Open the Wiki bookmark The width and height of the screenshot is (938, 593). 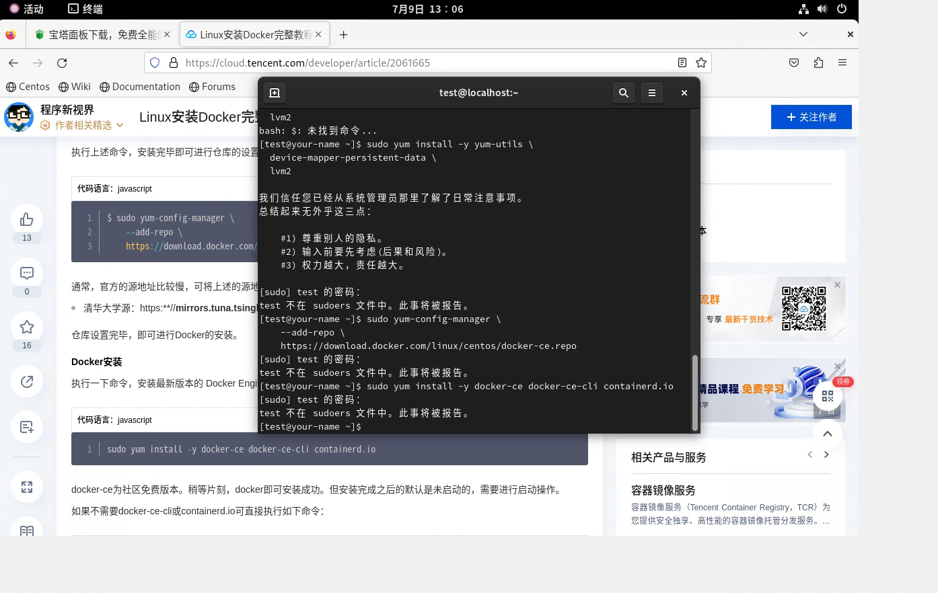[x=75, y=87]
